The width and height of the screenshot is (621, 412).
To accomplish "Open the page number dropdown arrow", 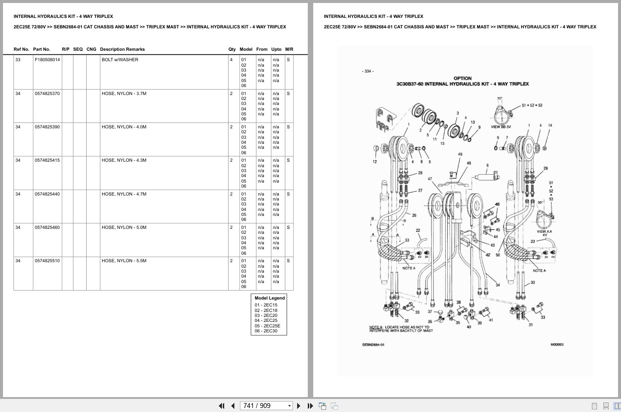I will point(289,406).
